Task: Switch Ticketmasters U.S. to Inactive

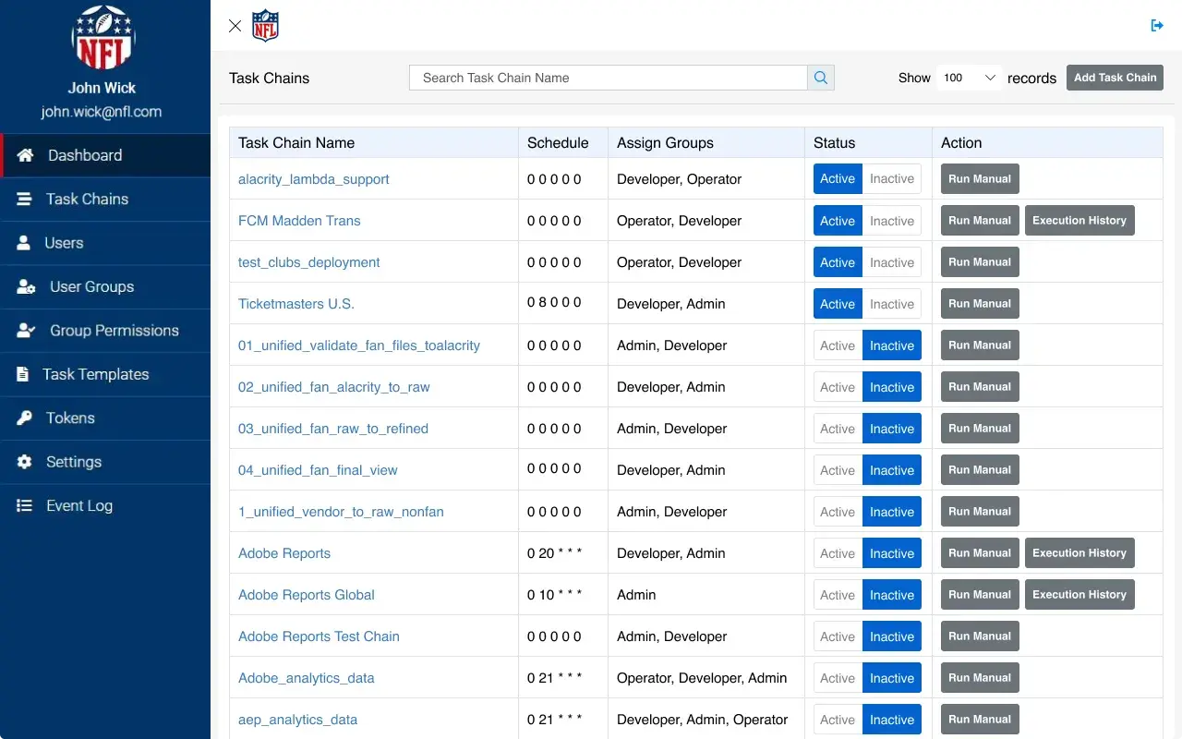Action: point(891,304)
